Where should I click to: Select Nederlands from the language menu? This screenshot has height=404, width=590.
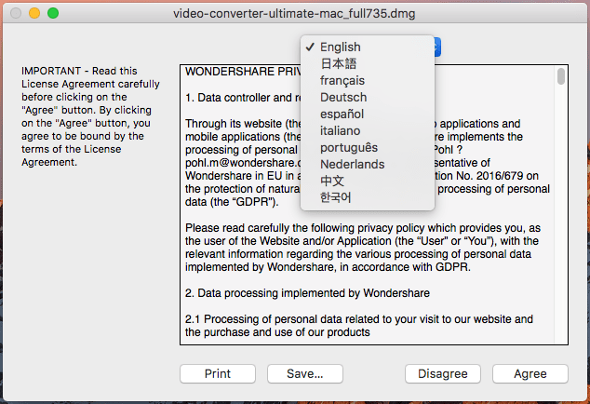368,164
